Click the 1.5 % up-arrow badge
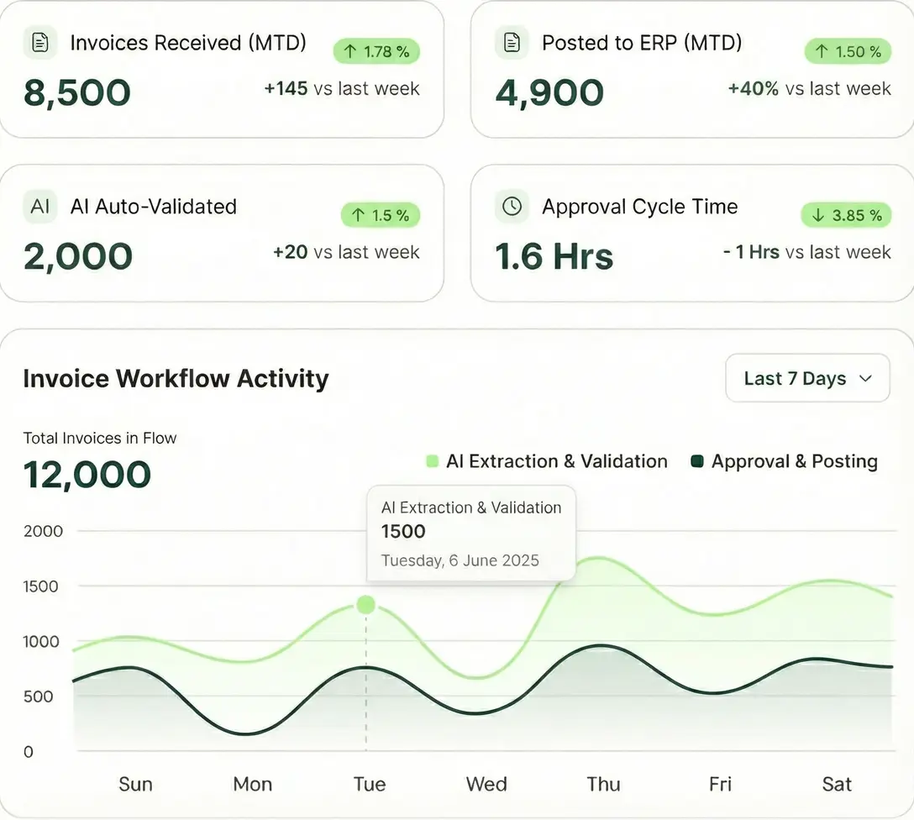Screen dimensions: 914x820 [380, 216]
